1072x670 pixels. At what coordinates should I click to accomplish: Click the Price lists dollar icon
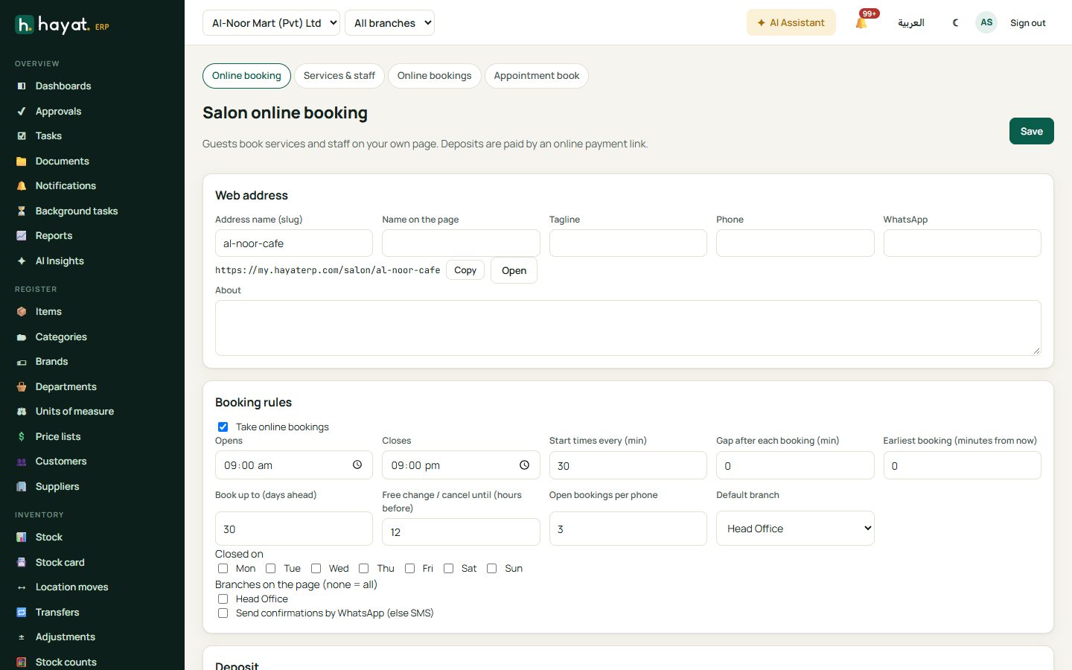tap(22, 437)
